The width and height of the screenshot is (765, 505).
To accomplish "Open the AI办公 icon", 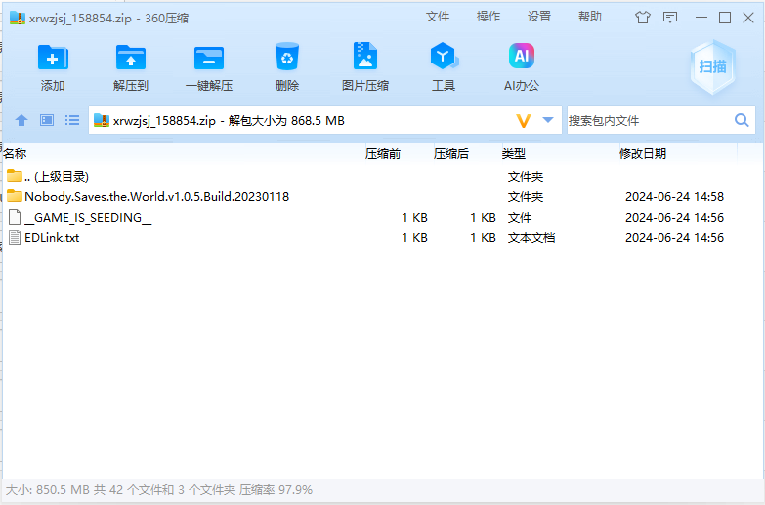I will coord(521,56).
